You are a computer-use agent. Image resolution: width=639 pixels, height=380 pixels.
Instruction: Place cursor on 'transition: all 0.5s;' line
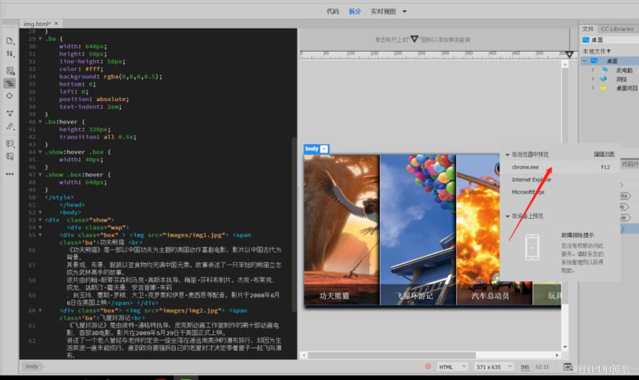[x=98, y=137]
